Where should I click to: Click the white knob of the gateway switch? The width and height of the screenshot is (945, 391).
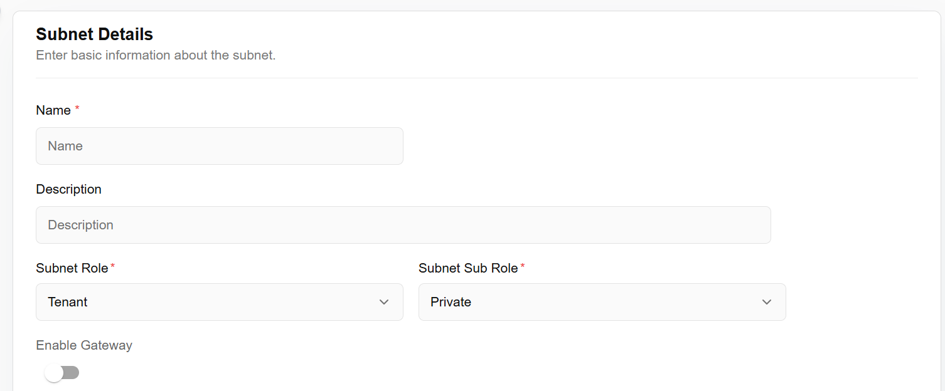(54, 373)
